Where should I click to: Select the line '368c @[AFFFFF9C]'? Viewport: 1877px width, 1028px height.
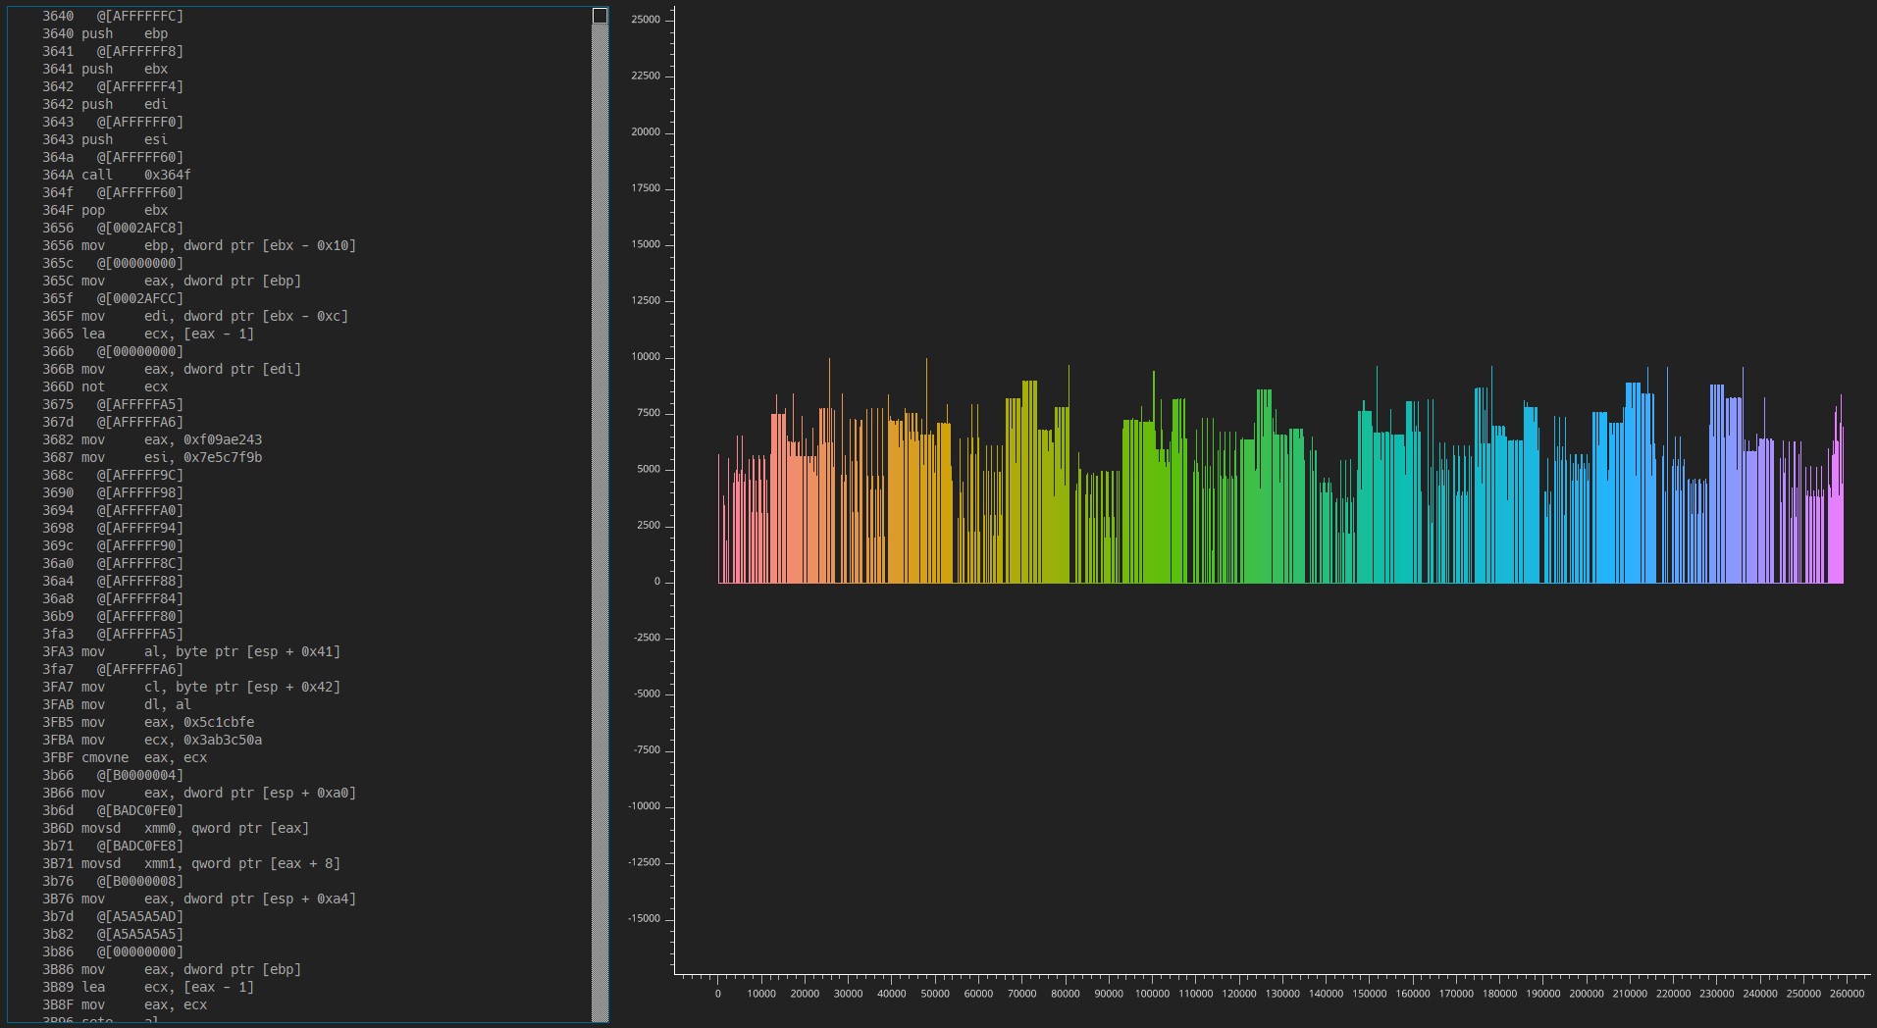click(299, 475)
